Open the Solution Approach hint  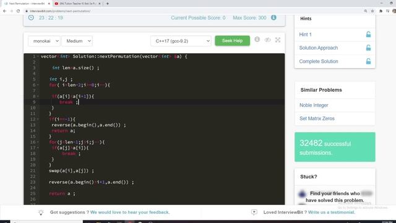coord(319,48)
